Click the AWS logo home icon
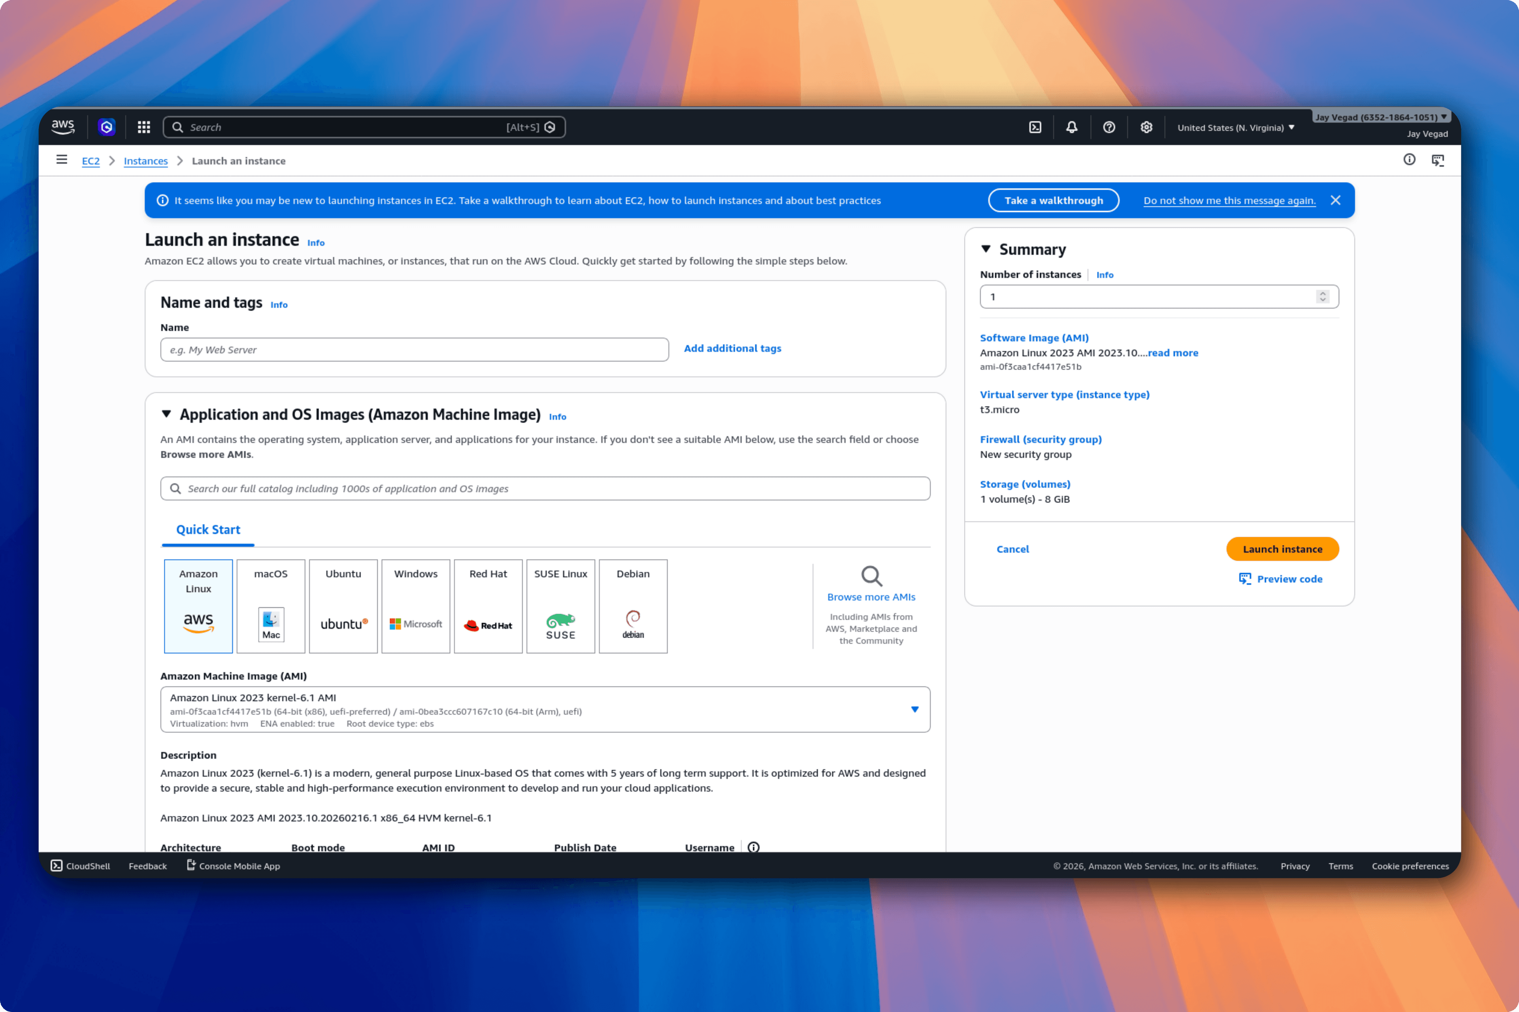This screenshot has height=1012, width=1519. [x=63, y=127]
